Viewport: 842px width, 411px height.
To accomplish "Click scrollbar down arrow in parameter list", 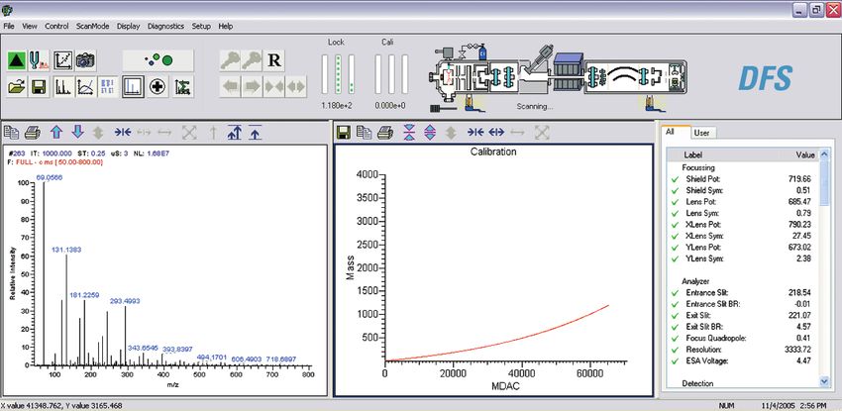I will coord(825,381).
